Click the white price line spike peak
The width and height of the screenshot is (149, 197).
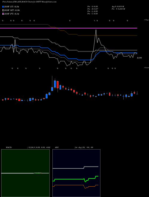pos(96,30)
